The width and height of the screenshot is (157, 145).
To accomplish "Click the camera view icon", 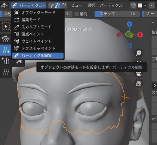I will pyautogui.click(x=139, y=74).
